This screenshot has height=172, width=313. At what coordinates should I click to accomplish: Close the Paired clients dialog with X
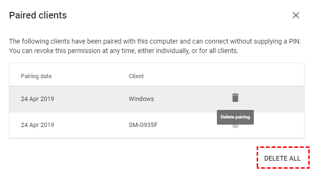coord(296,15)
